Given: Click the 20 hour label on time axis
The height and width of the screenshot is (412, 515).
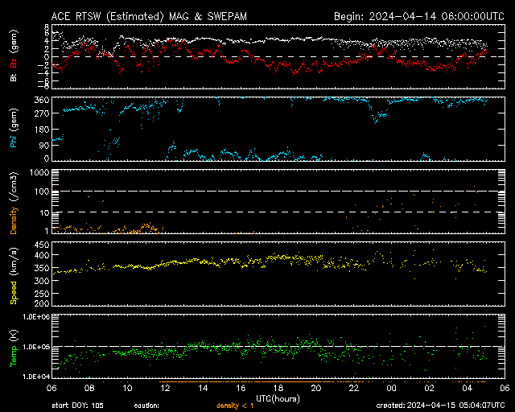Looking at the screenshot, I should (x=316, y=388).
